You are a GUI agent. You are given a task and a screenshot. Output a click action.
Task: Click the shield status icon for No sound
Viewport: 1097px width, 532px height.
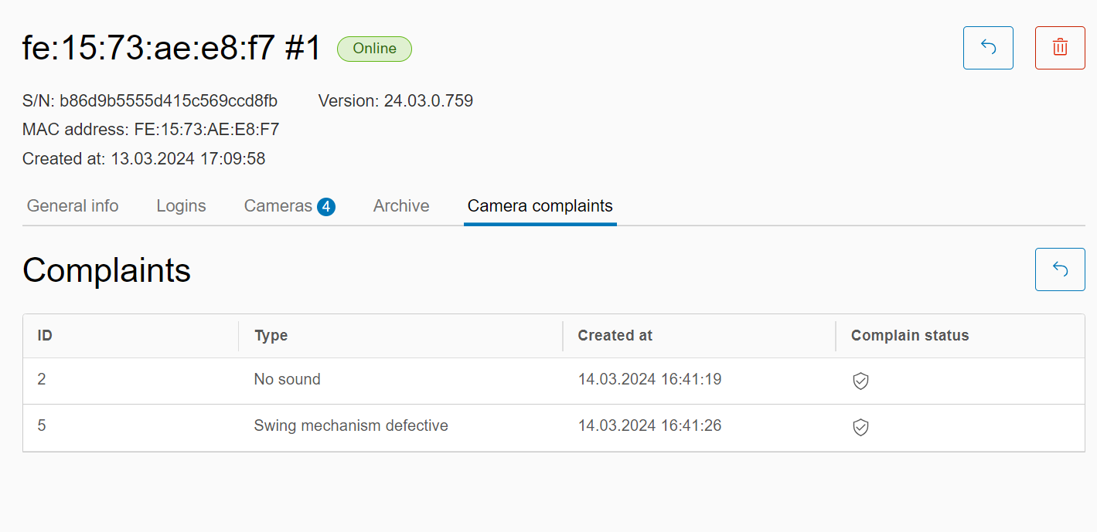(x=860, y=381)
